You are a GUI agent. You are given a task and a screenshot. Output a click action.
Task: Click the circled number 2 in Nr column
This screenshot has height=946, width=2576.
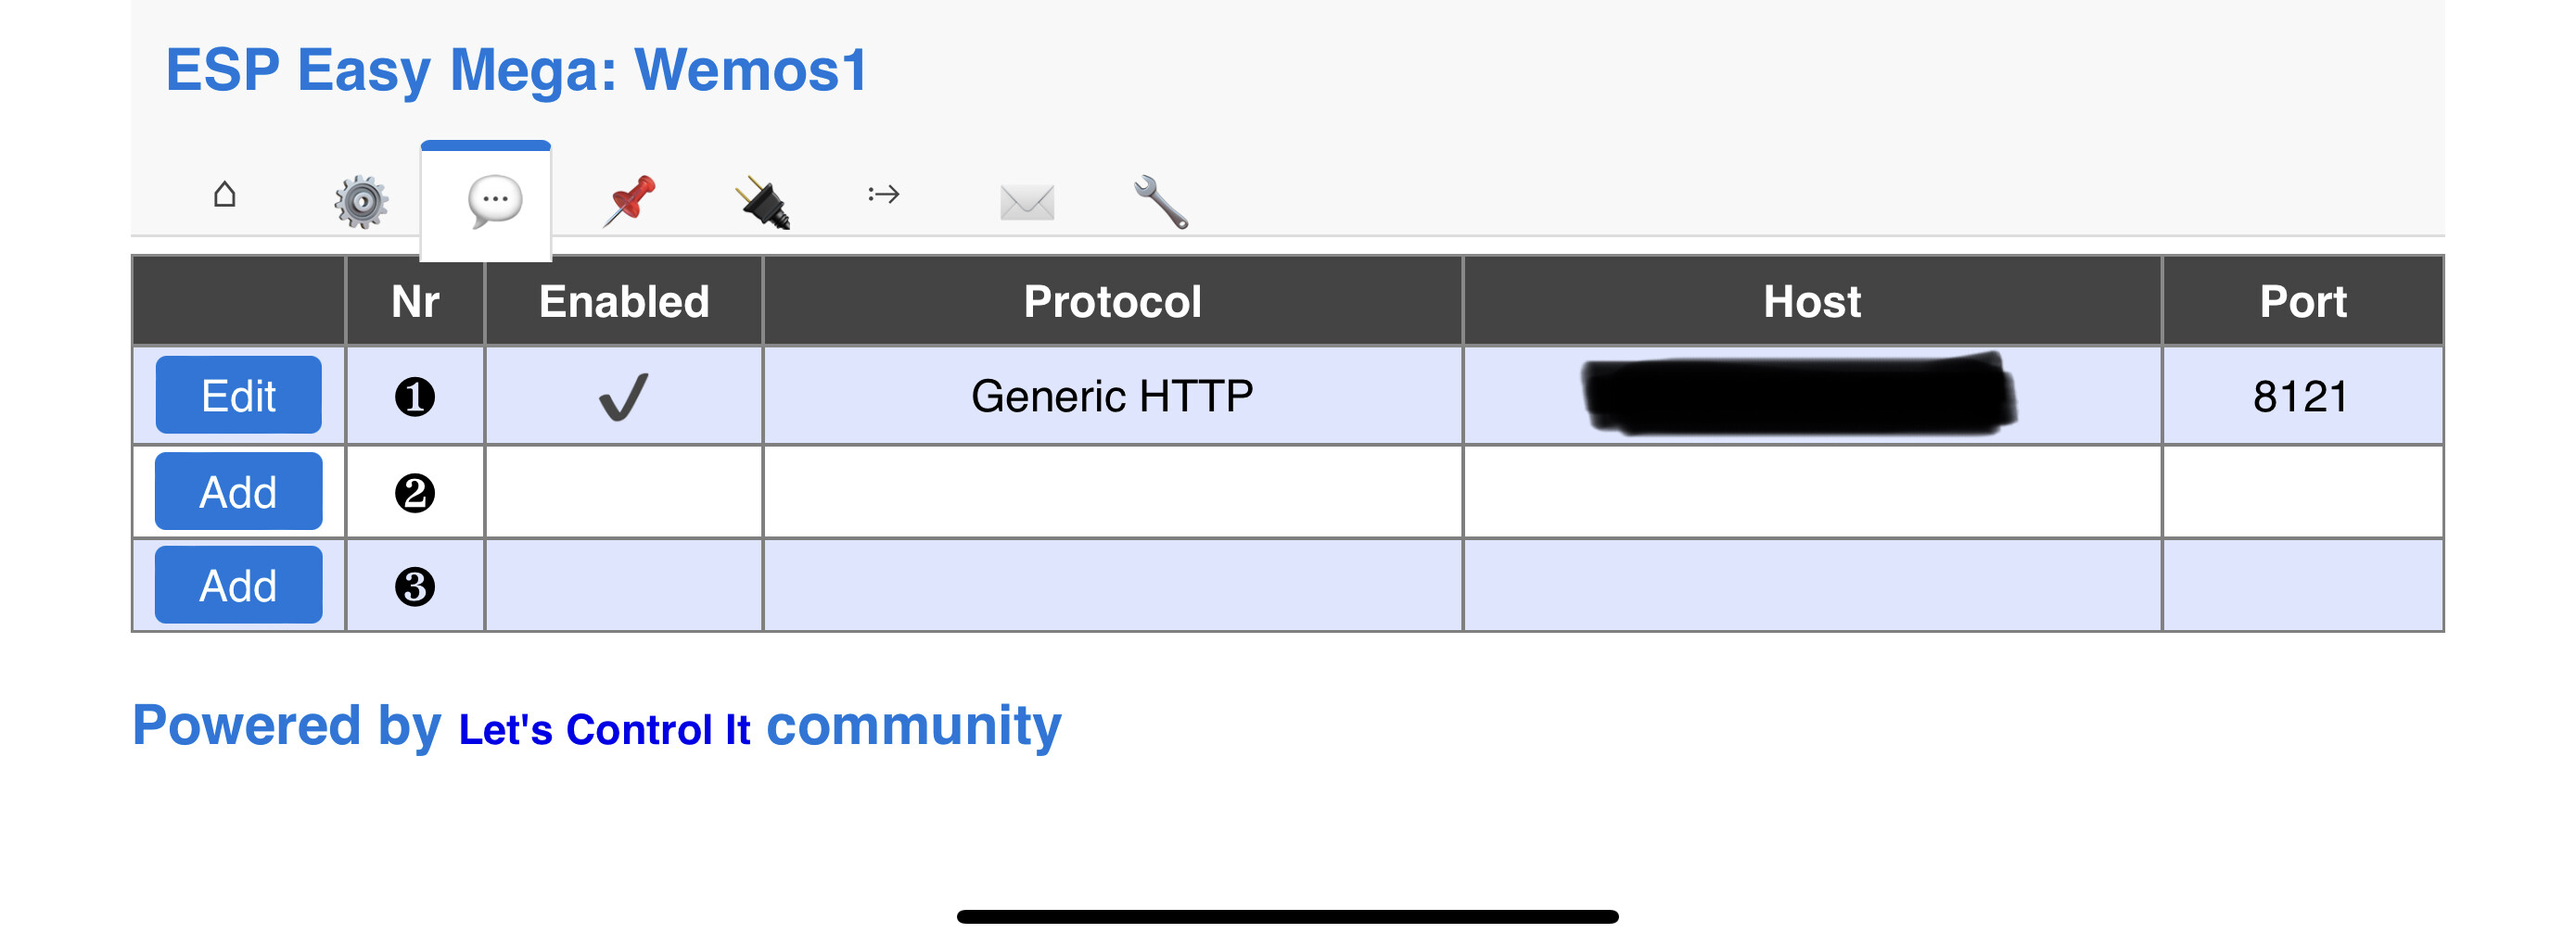(415, 493)
